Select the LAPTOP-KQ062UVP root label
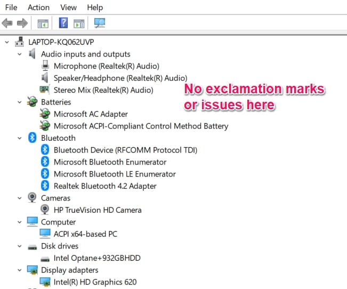 pos(61,42)
